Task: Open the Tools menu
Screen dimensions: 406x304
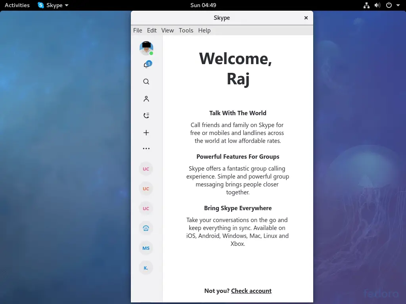Action: click(x=186, y=30)
